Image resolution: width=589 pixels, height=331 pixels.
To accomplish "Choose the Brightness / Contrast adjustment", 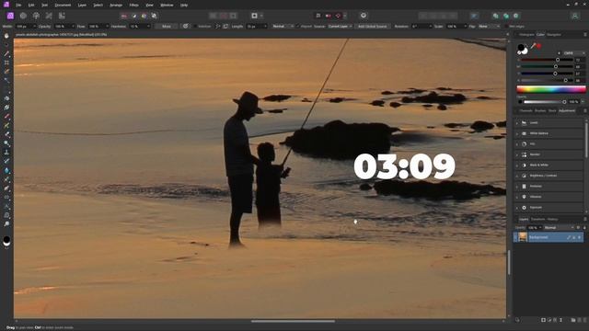I will pos(549,176).
